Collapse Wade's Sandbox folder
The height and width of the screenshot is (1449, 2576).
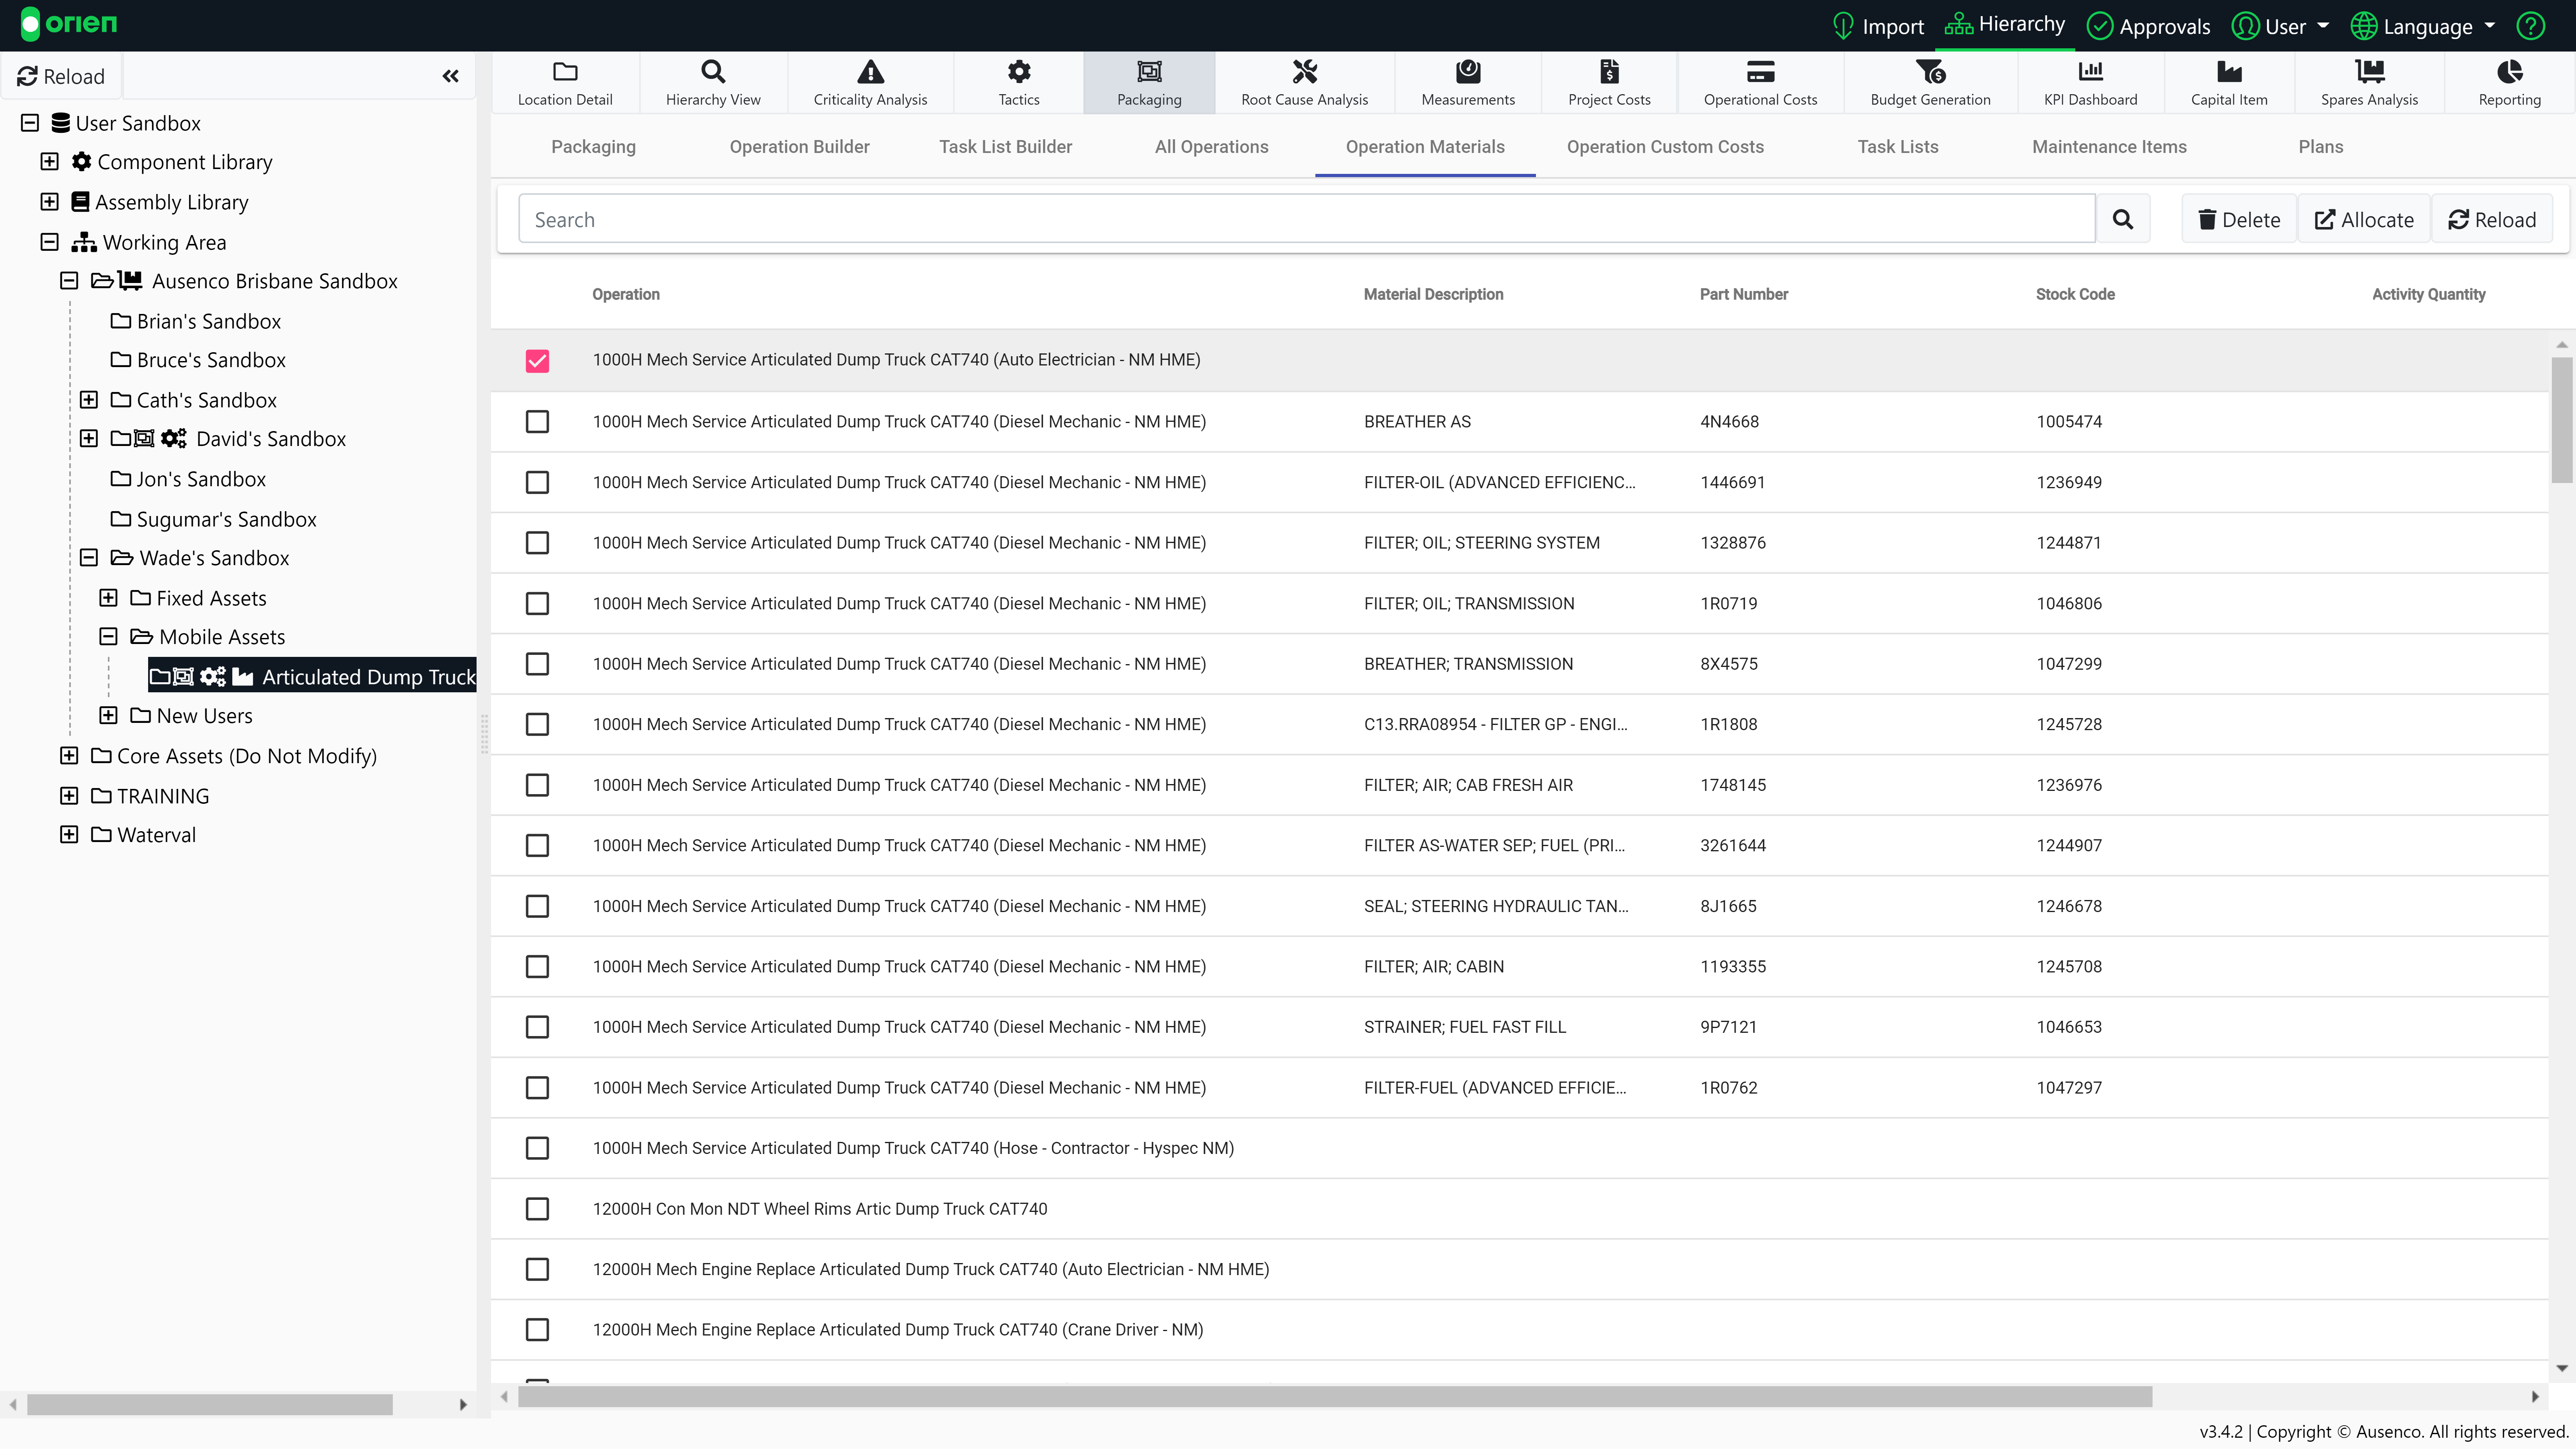pyautogui.click(x=89, y=557)
